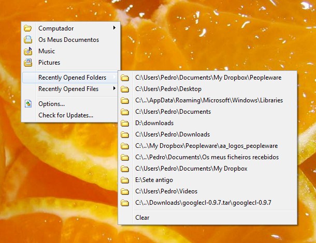The height and width of the screenshot is (243, 316).
Task: Open the Computador menu entry
Action: click(70, 28)
